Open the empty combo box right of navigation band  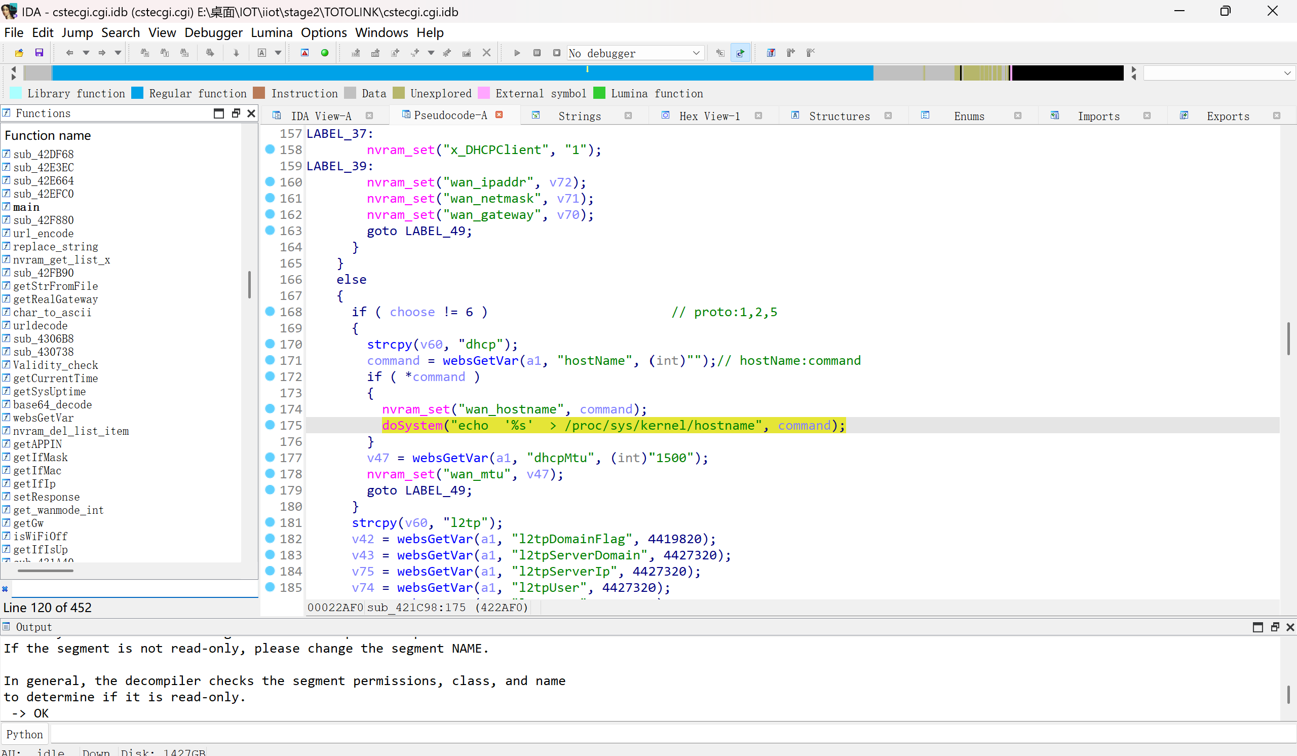click(x=1218, y=73)
